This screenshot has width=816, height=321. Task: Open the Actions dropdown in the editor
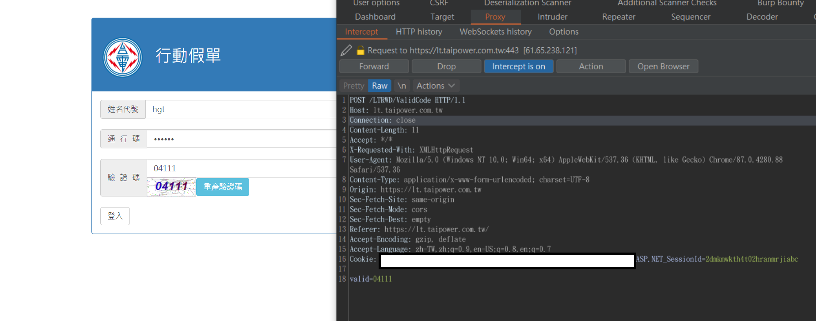click(436, 86)
